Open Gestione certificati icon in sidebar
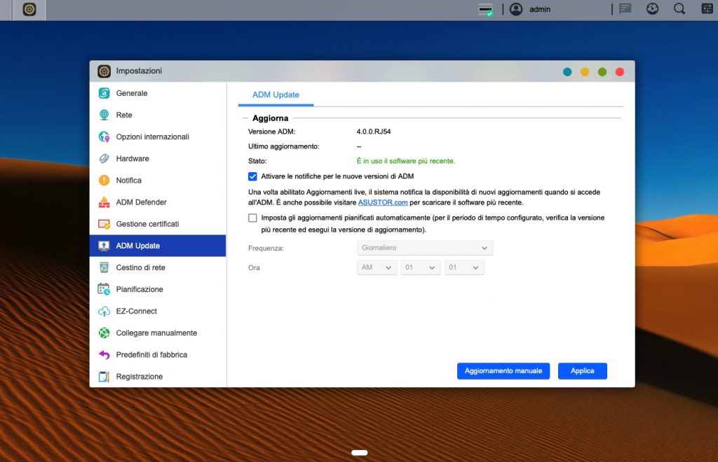 (104, 224)
